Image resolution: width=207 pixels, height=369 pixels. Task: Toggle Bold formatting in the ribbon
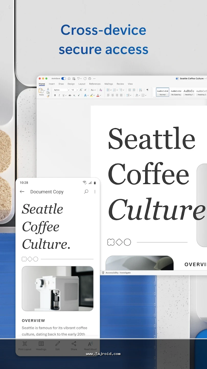[55, 95]
